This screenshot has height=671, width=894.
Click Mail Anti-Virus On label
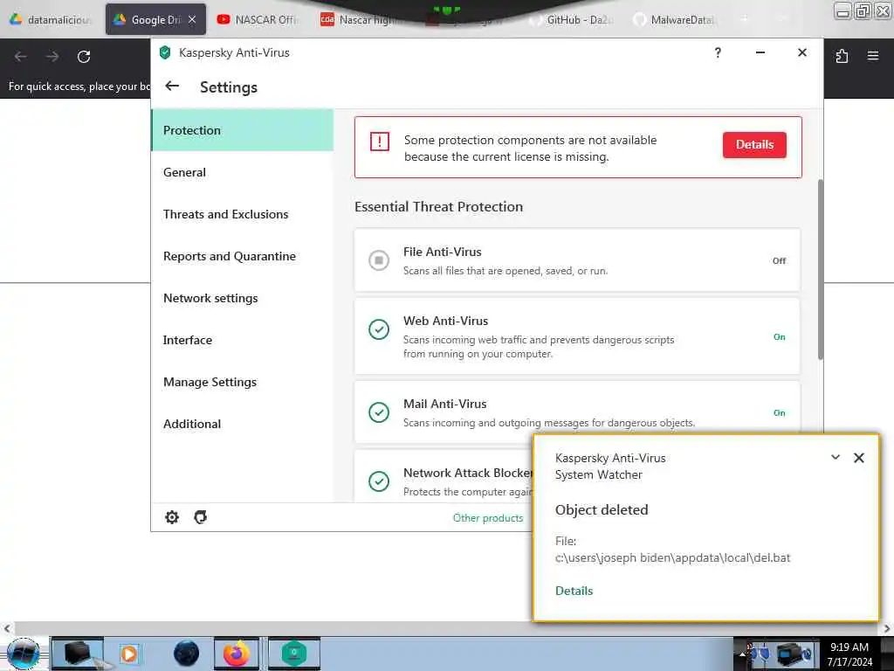click(779, 412)
